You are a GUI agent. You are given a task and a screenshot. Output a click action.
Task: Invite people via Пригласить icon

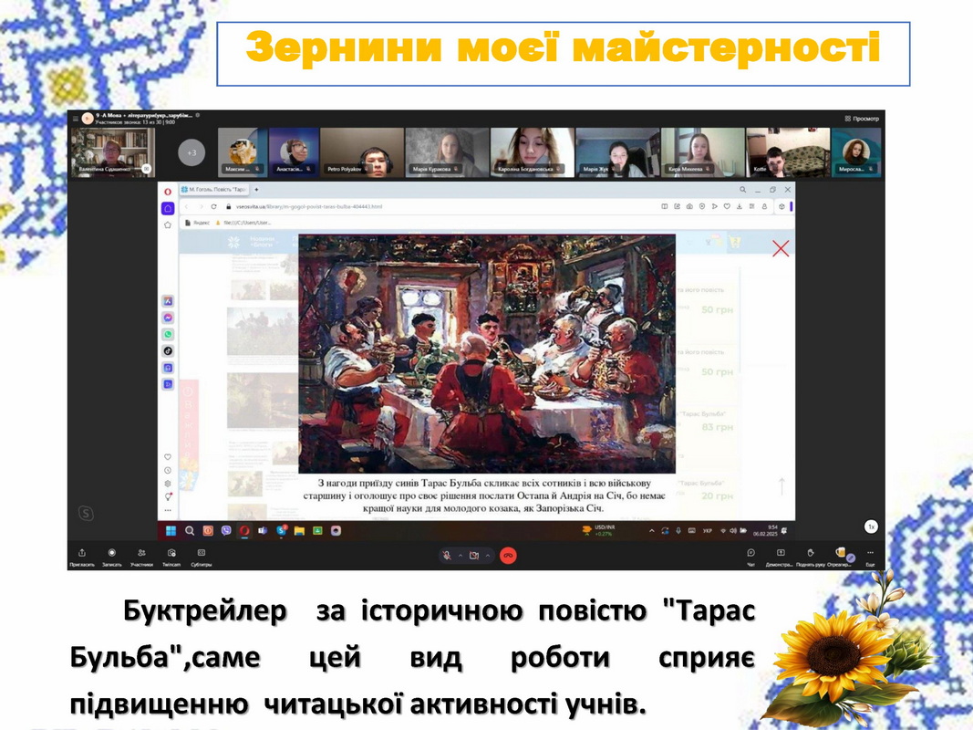(x=82, y=557)
